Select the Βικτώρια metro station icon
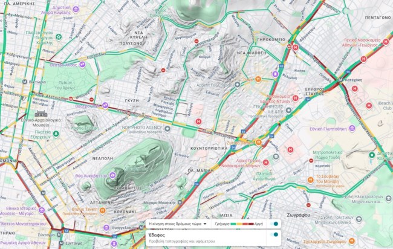This screenshot has width=393, height=249. click(25, 82)
